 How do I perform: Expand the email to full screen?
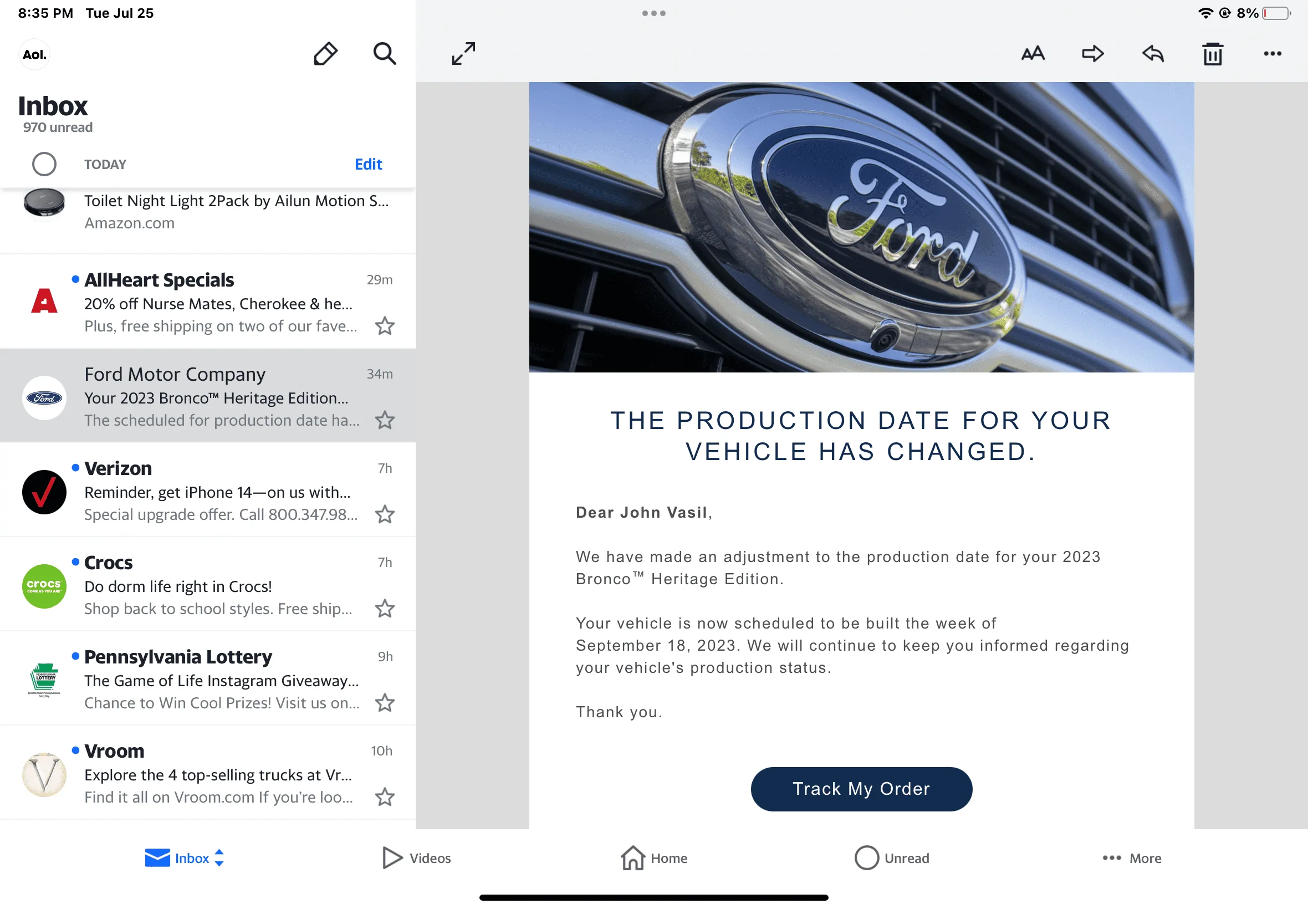tap(463, 54)
